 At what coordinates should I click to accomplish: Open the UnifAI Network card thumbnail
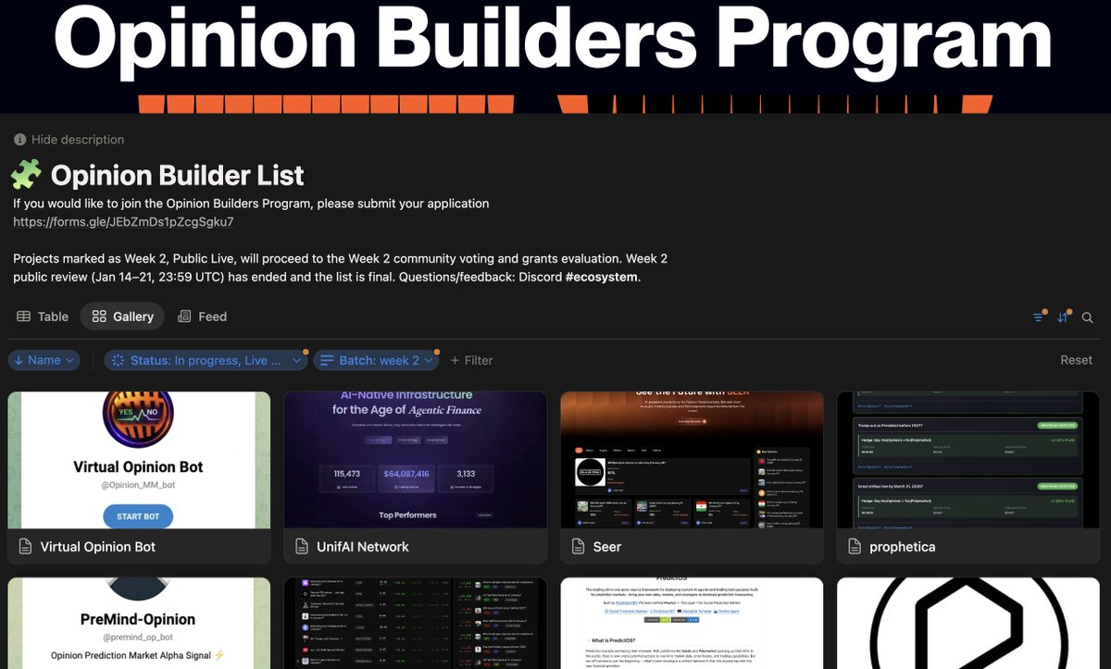[415, 460]
